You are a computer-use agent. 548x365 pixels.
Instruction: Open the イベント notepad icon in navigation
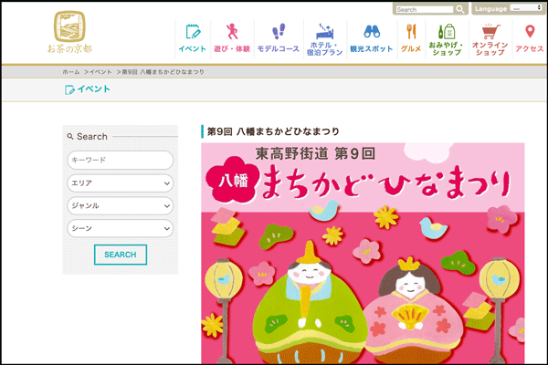192,32
